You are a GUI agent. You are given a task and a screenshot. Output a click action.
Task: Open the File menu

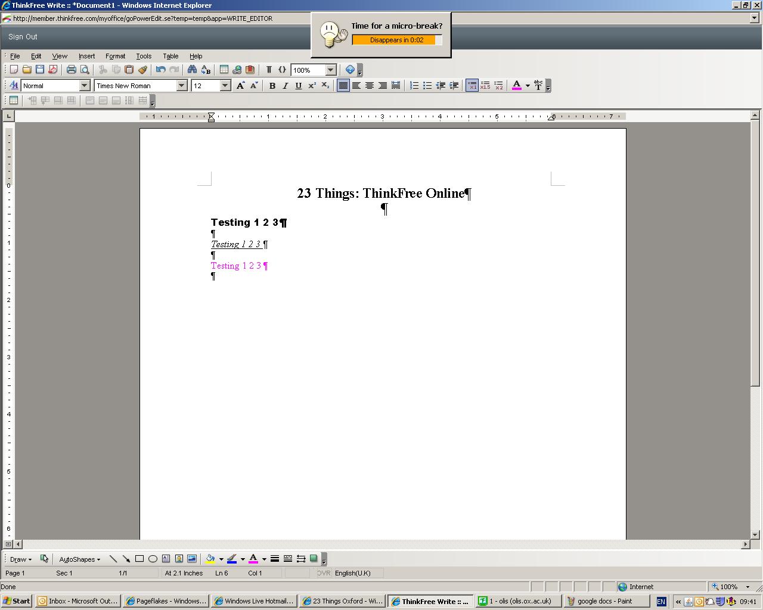pos(15,56)
